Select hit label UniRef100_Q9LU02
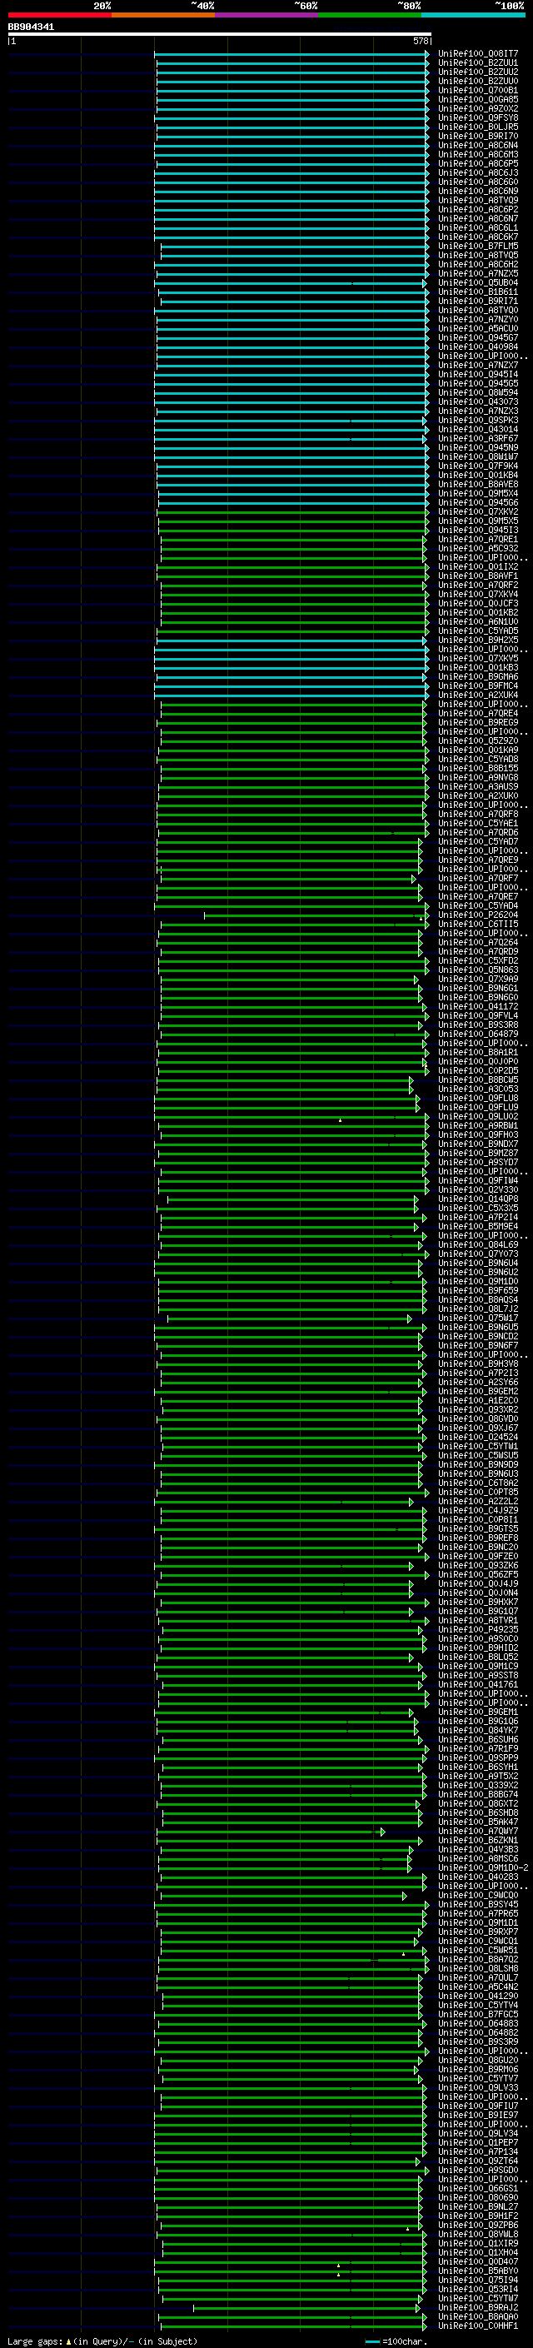The image size is (533, 2348). coord(478,1117)
